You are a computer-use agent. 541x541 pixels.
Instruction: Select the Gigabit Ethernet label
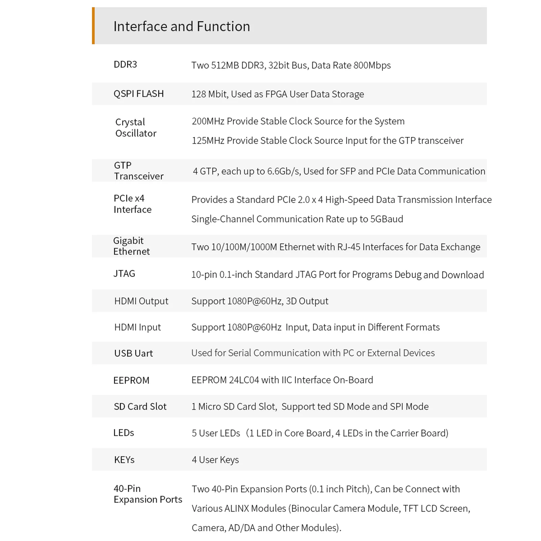[132, 246]
